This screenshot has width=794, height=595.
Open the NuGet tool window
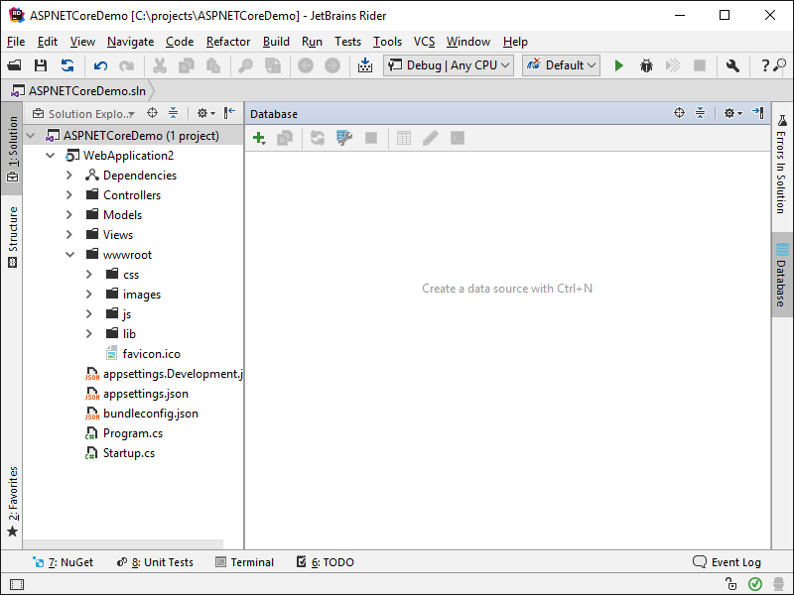point(63,562)
